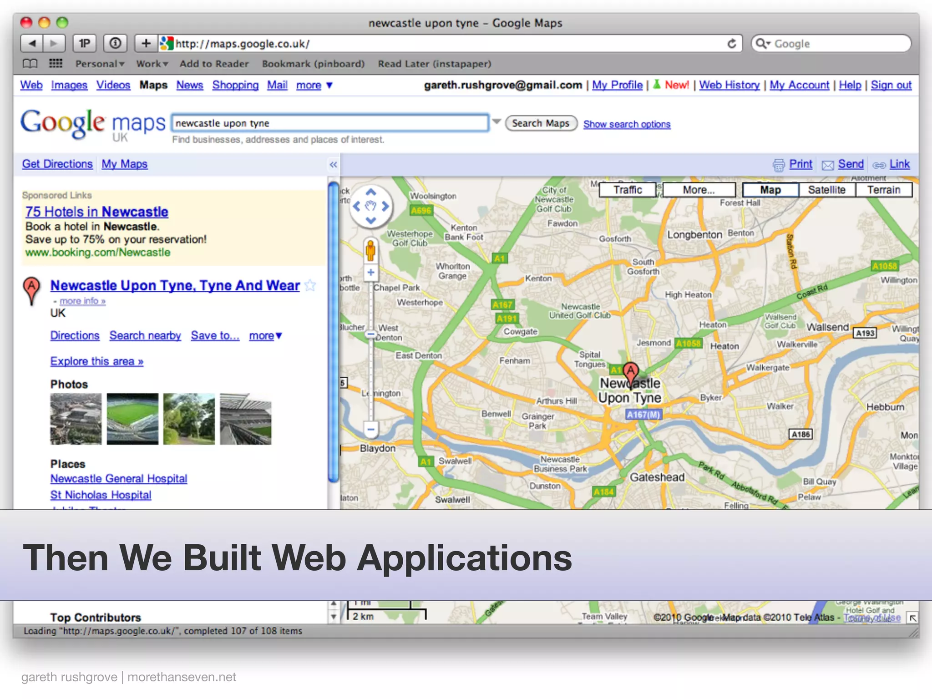
Task: Go forward with the browser forward arrow
Action: click(x=54, y=44)
